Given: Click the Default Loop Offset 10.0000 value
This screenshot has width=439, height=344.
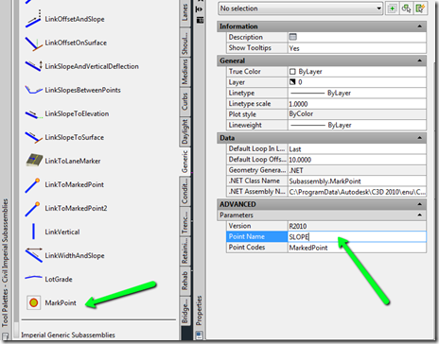Looking at the screenshot, I should pyautogui.click(x=357, y=160).
